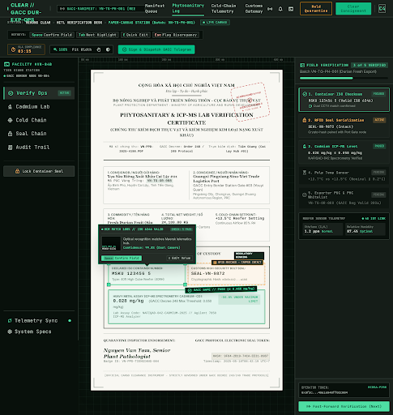Open the notifications bell
Image resolution: width=393 pixels, height=415 pixels.
(280, 9)
